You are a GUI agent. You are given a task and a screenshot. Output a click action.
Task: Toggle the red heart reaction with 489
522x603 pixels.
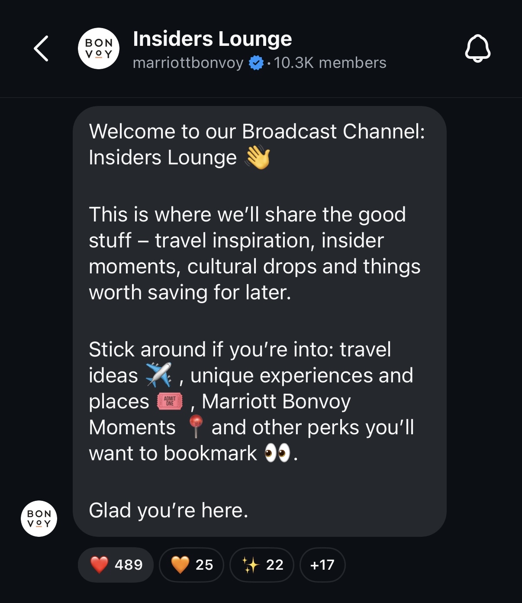(x=116, y=565)
